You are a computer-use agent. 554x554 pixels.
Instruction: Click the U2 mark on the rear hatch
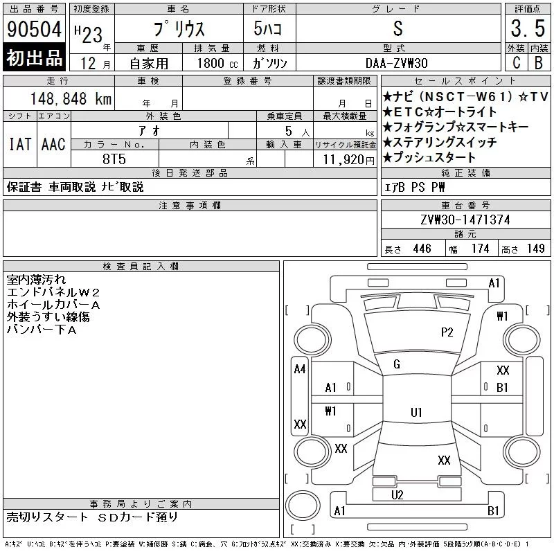[397, 494]
